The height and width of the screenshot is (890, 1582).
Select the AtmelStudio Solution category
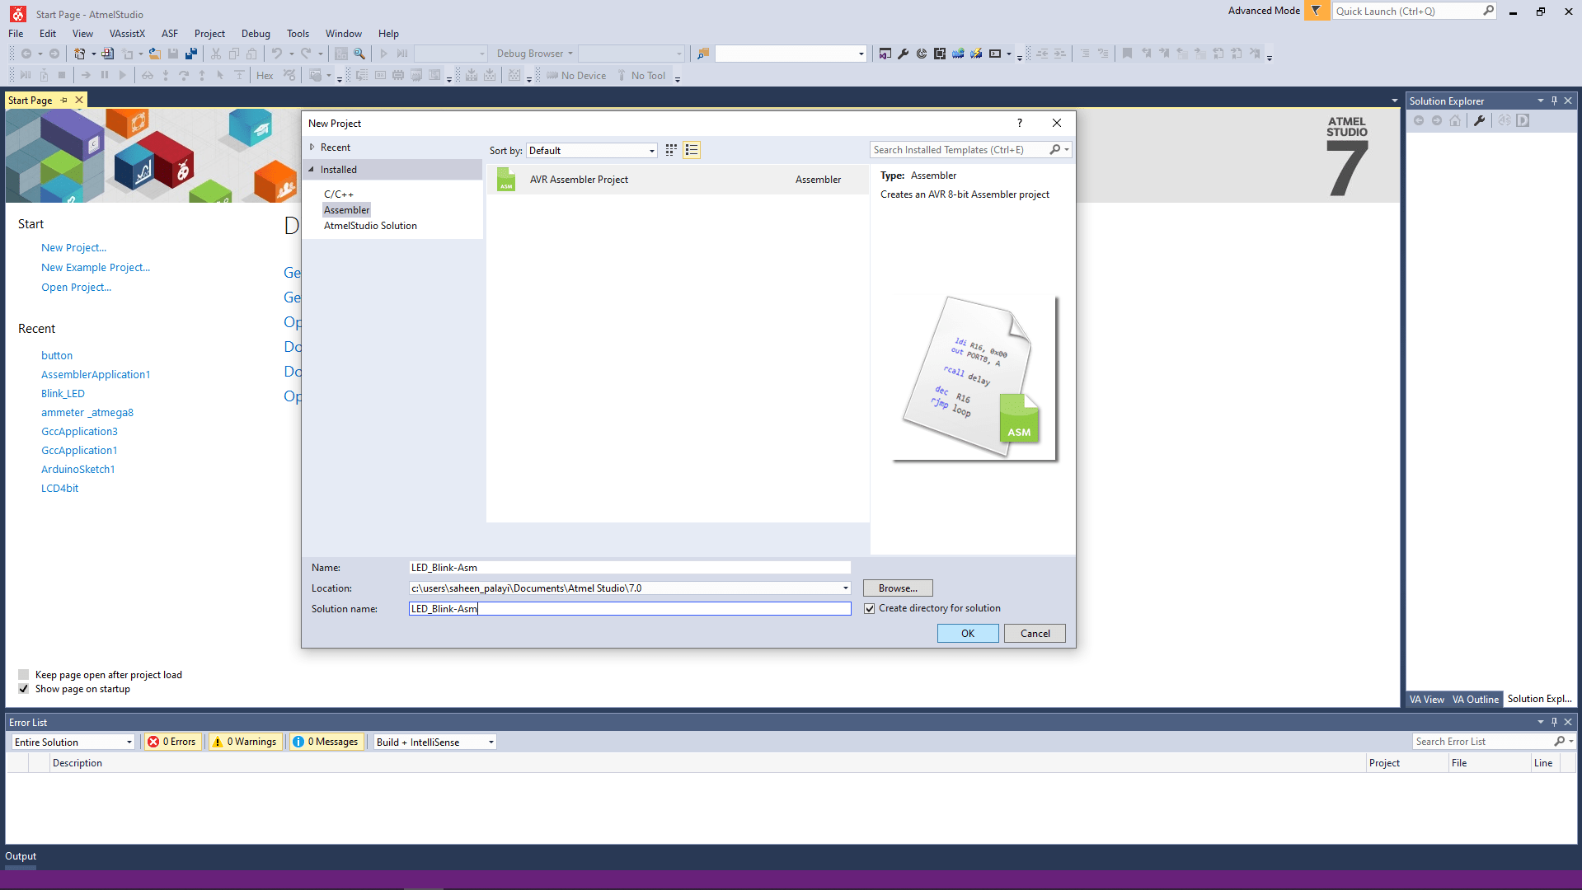[370, 226]
